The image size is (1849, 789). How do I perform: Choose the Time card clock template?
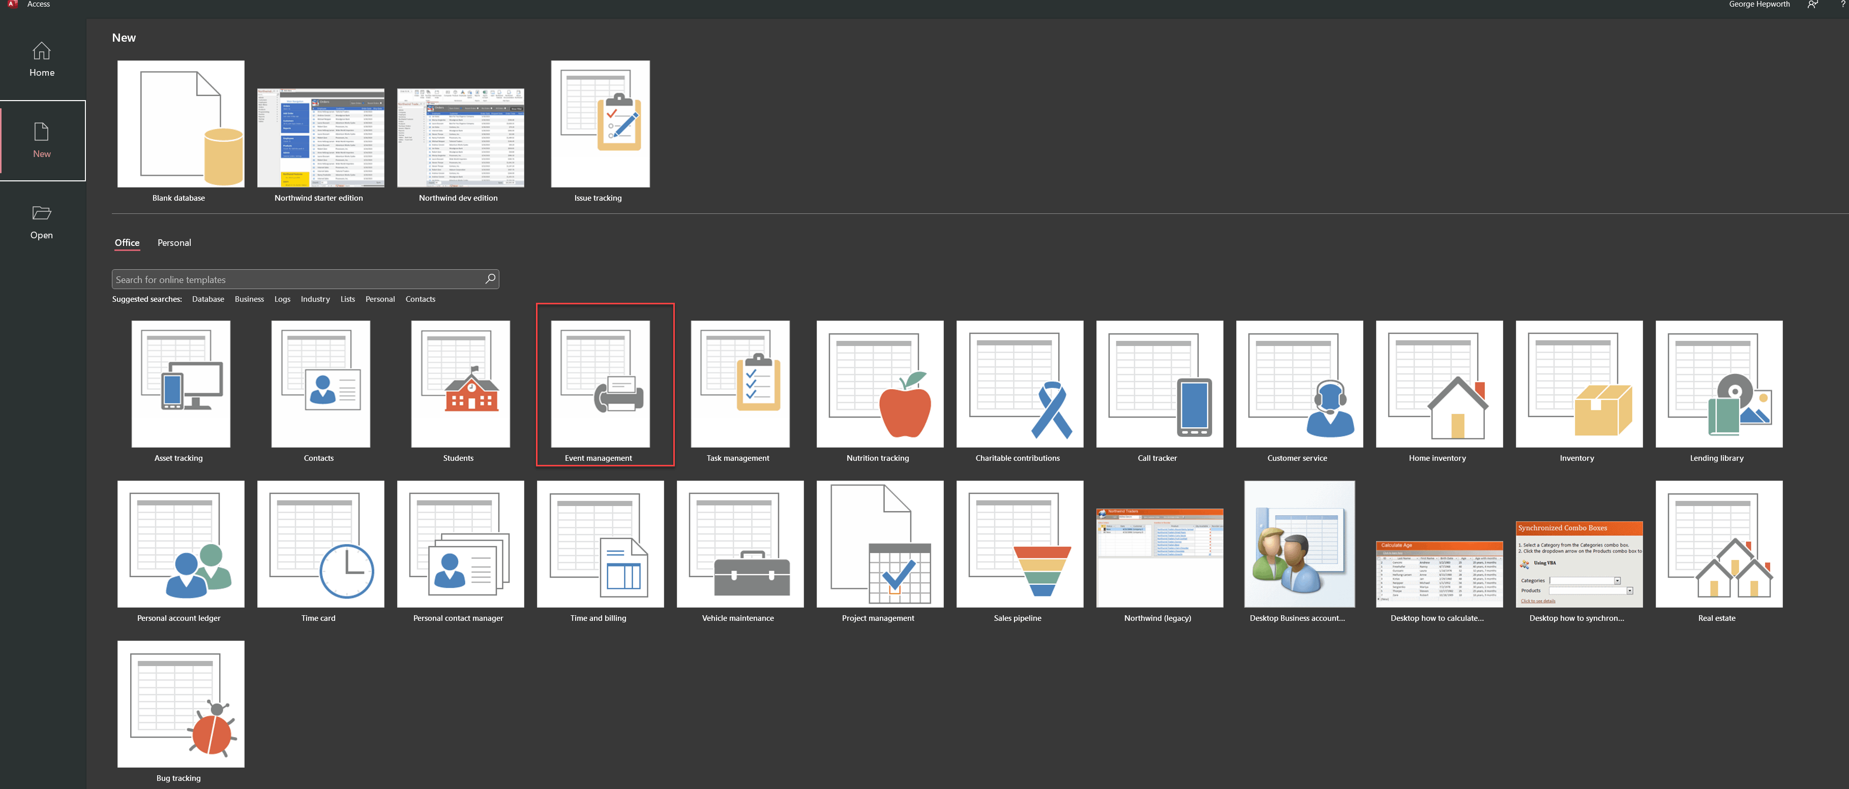(x=320, y=544)
